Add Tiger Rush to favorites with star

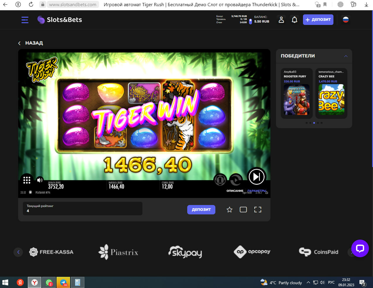coord(229,210)
